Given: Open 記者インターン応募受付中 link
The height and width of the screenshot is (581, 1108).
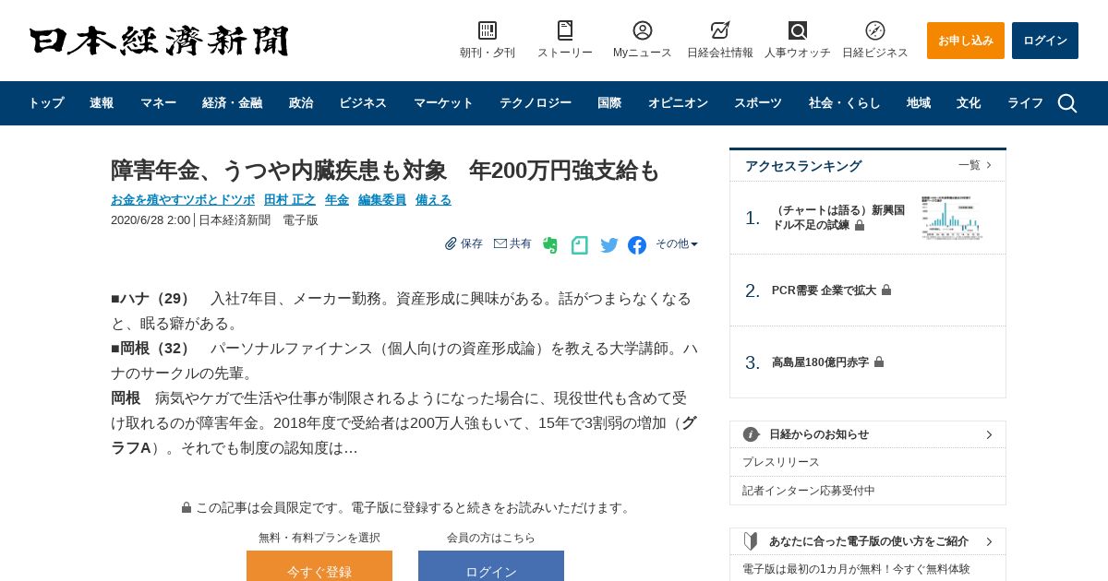Looking at the screenshot, I should 809,491.
